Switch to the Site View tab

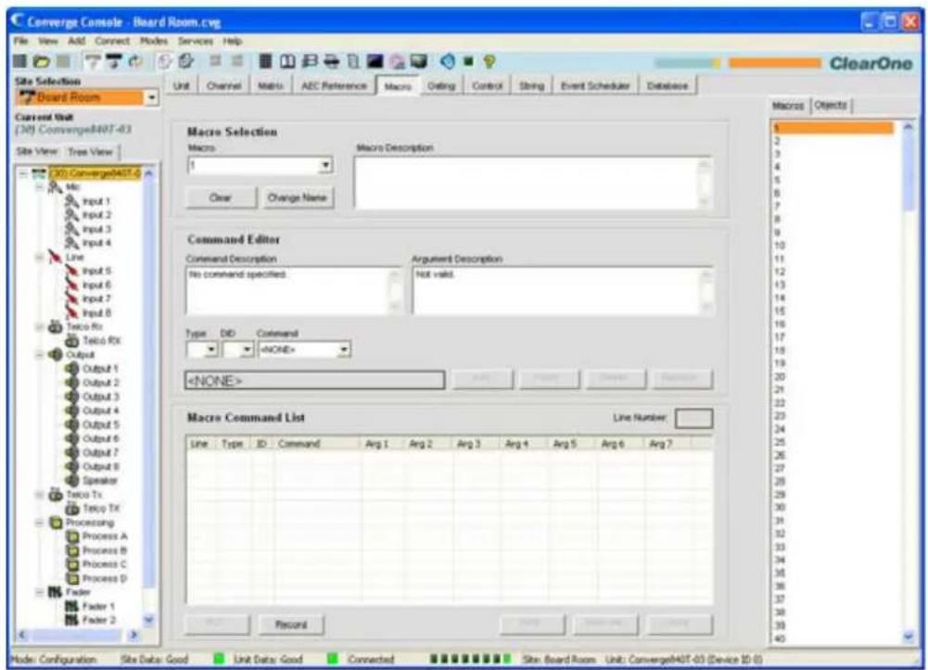tap(37, 151)
